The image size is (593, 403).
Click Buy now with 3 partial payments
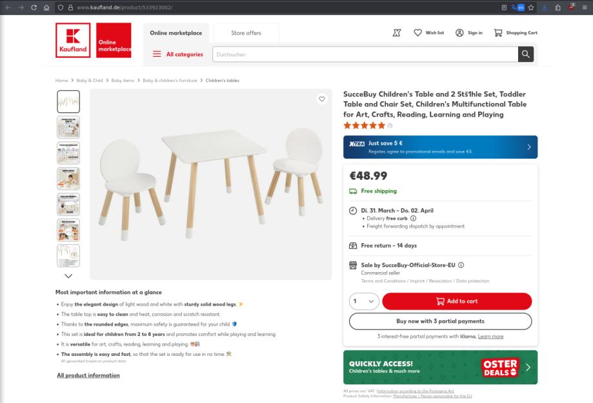440,321
